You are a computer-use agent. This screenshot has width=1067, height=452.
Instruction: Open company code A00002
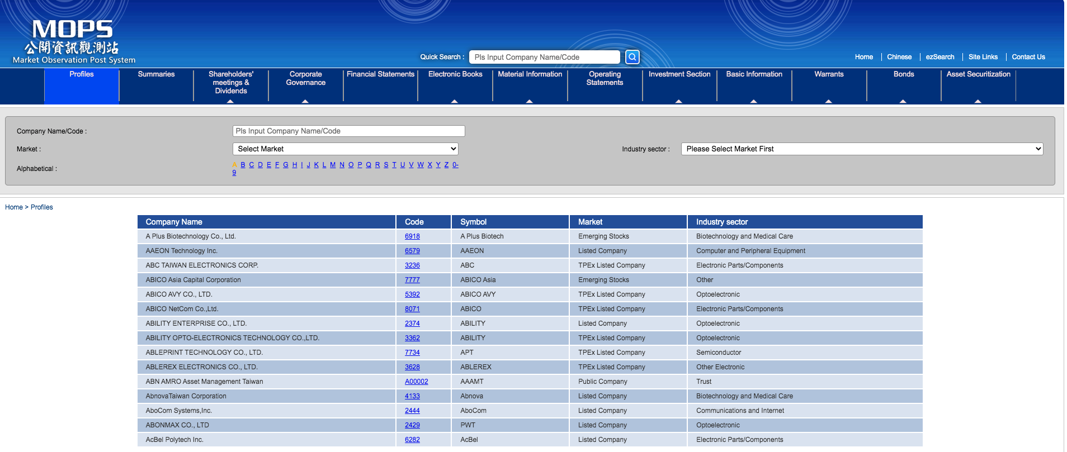click(417, 382)
